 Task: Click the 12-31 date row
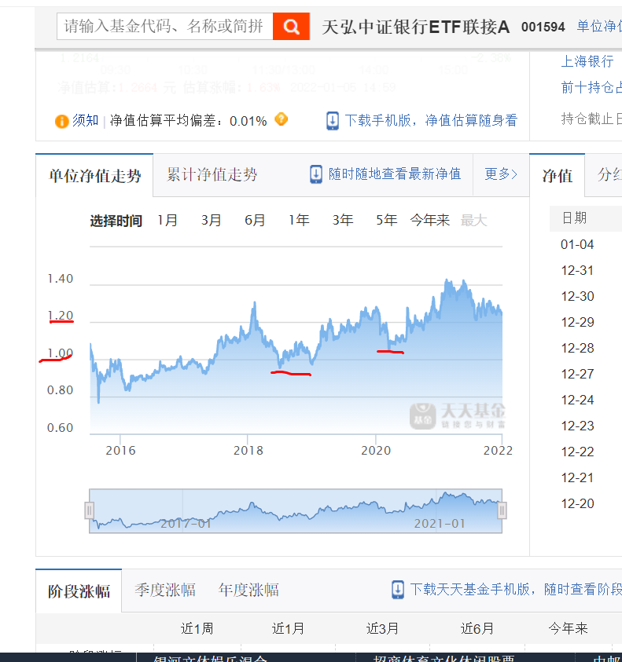pyautogui.click(x=577, y=270)
